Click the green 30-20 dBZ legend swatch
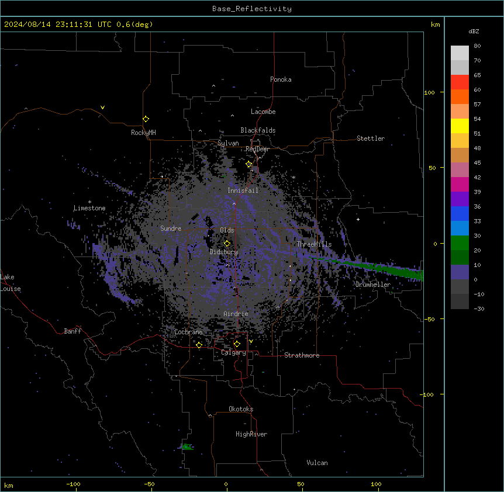This screenshot has width=504, height=492. coord(460,243)
